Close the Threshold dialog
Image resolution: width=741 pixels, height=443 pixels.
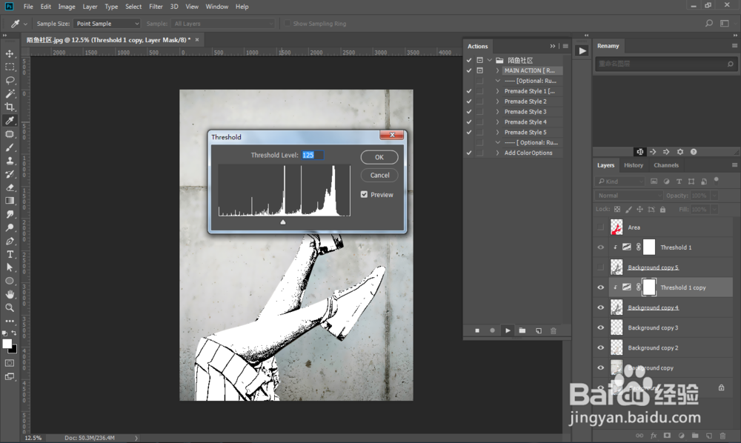point(392,135)
